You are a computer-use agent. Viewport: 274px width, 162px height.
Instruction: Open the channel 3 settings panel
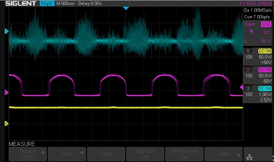tap(258, 94)
